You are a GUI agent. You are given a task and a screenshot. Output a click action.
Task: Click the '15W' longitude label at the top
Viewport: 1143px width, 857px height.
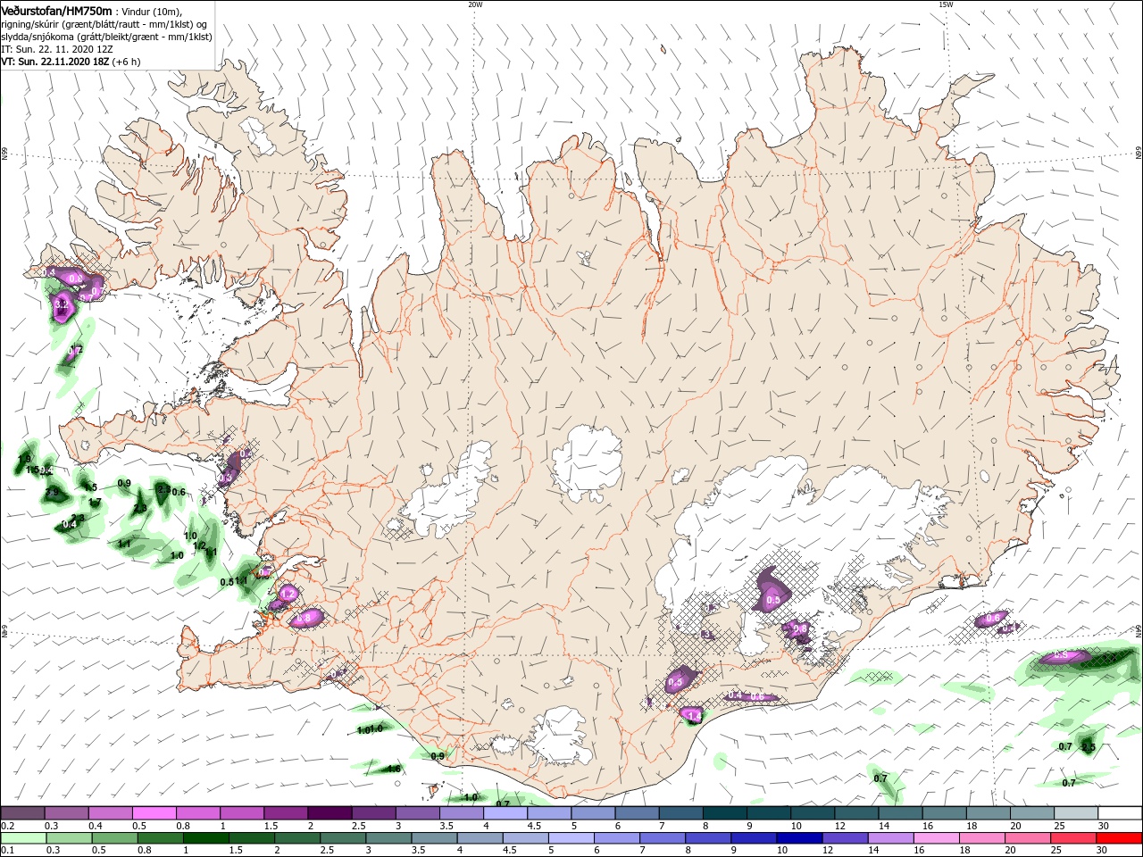pyautogui.click(x=946, y=4)
